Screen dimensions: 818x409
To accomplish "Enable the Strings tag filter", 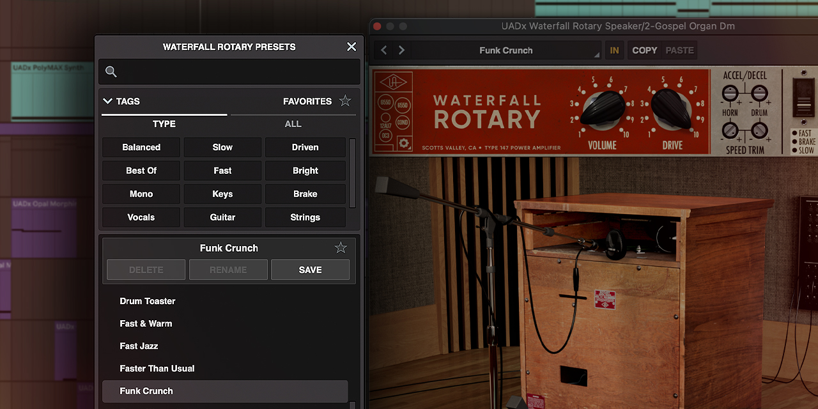I will point(305,217).
